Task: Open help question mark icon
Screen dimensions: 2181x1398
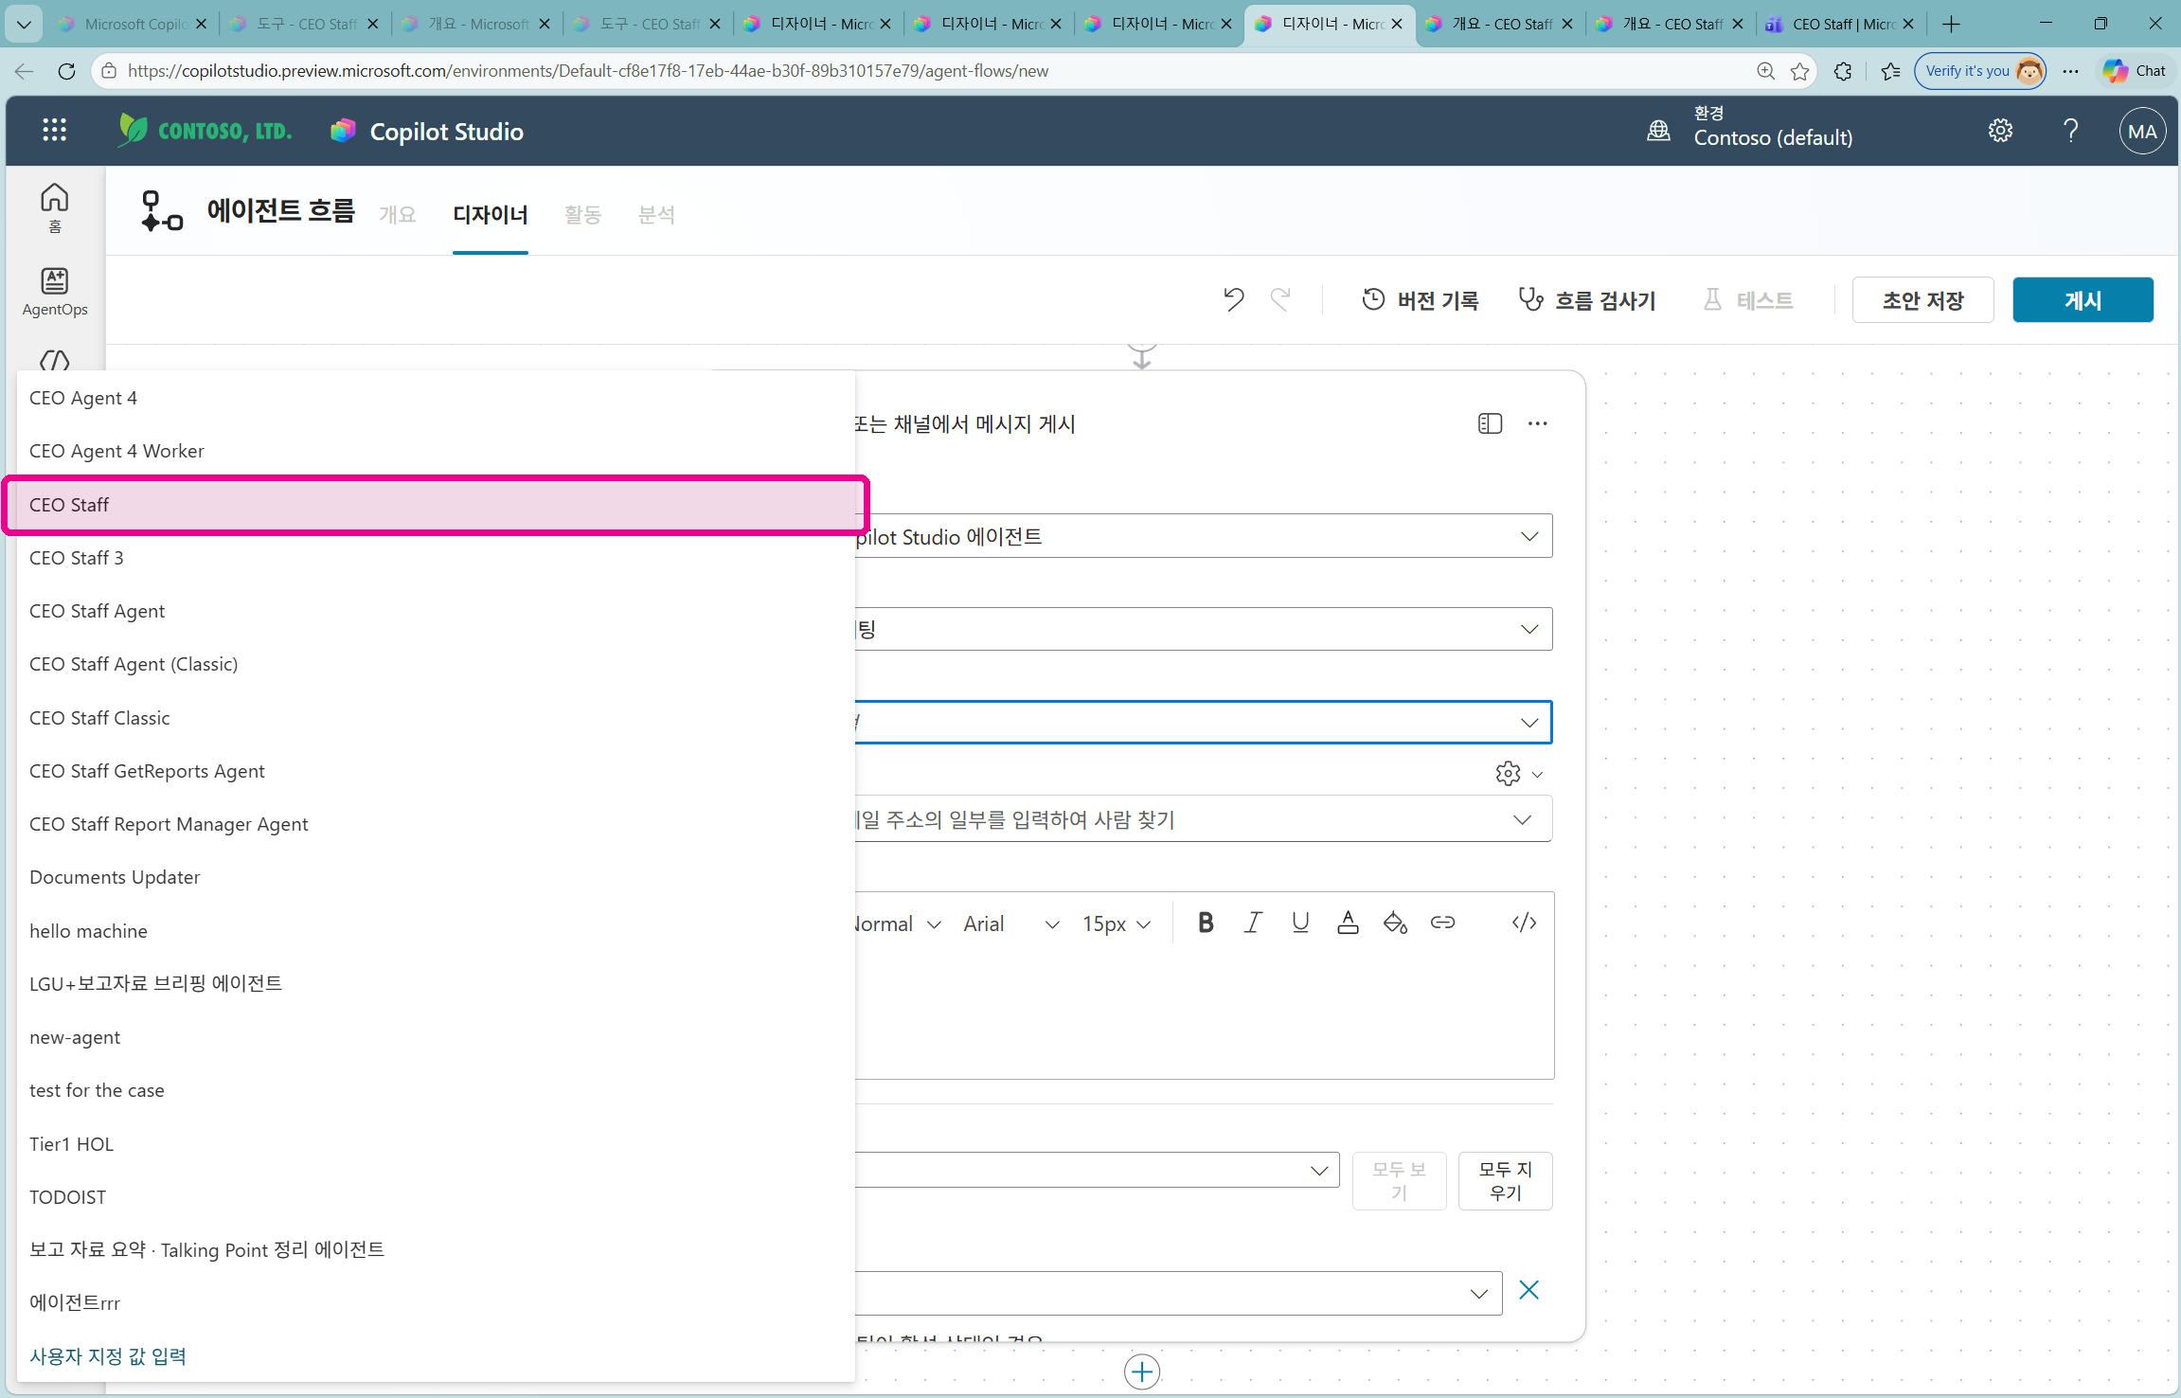Action: click(x=2071, y=131)
